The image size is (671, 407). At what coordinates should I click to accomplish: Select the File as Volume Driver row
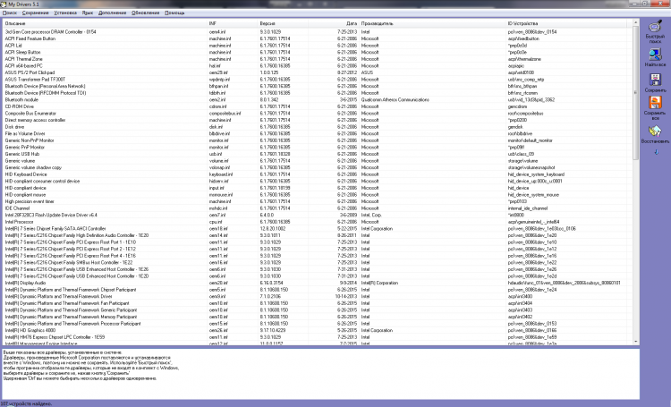pyautogui.click(x=317, y=133)
